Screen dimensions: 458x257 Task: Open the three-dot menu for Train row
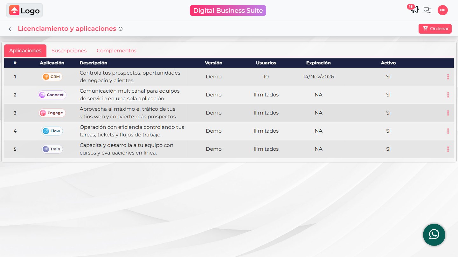(448, 149)
